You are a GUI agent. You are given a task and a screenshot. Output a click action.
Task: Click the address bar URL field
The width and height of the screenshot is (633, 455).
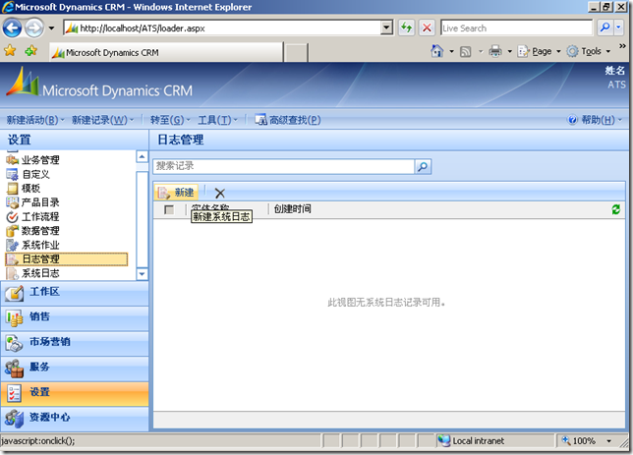[x=223, y=28]
